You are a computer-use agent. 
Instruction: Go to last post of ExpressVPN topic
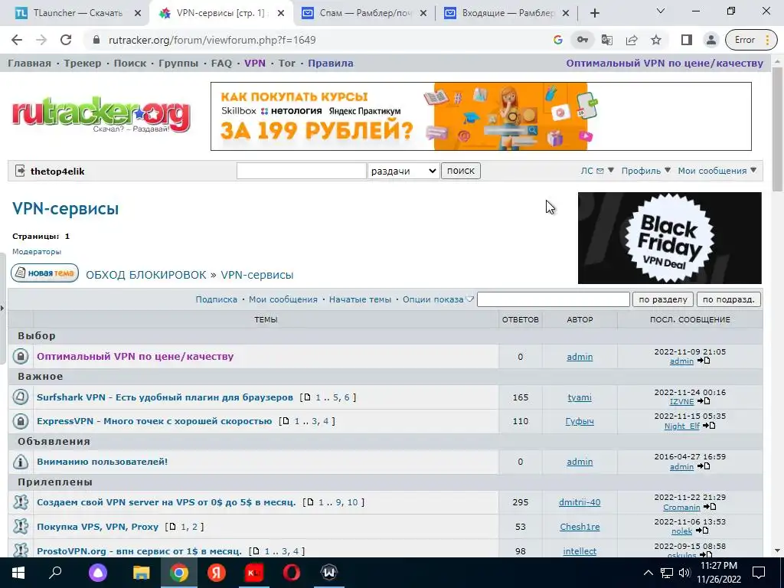click(x=709, y=426)
